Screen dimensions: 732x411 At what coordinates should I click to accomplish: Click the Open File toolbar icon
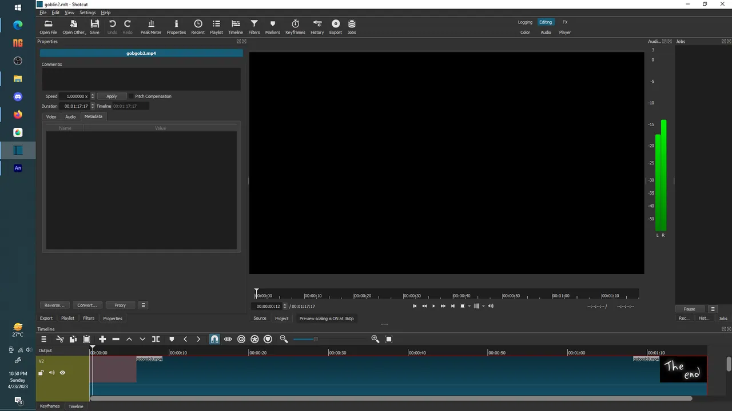click(48, 27)
